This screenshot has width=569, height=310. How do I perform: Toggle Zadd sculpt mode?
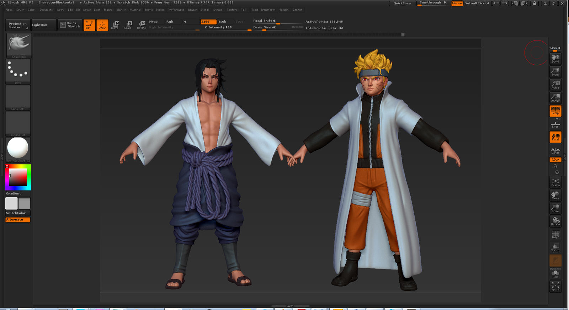[208, 22]
